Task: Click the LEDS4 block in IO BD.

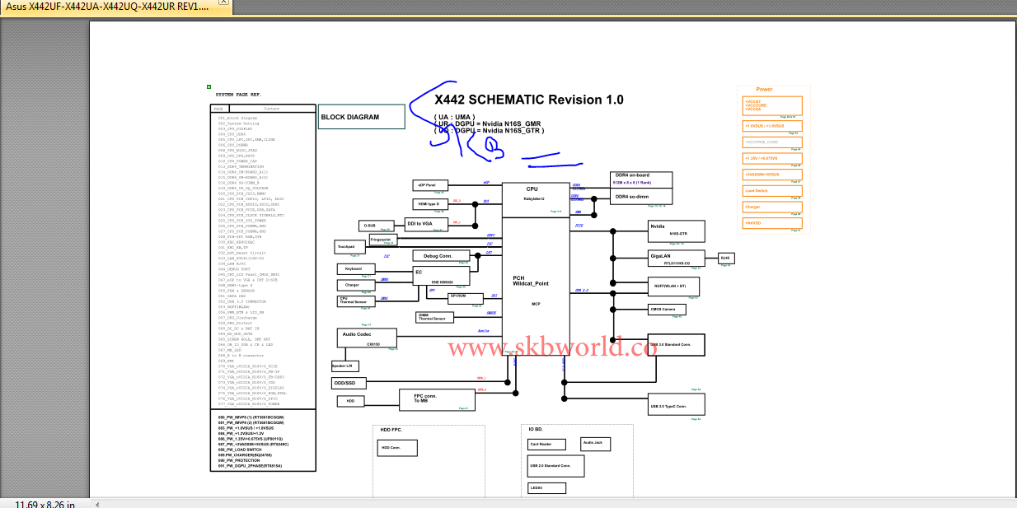Action: point(546,488)
